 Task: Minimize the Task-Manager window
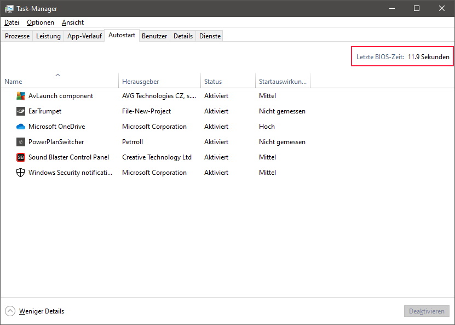click(x=392, y=8)
